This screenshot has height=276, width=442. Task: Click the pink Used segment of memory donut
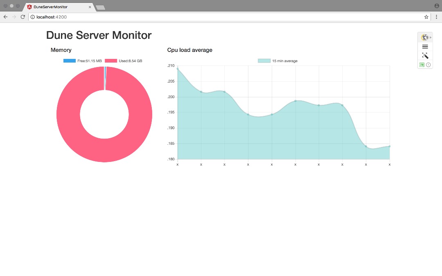click(104, 150)
